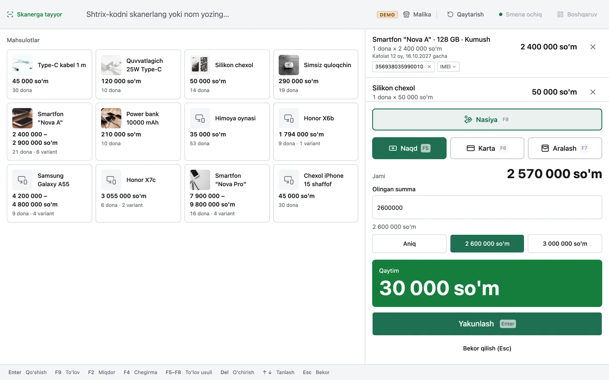
Task: Remove the Smartfon "Nova A" cart line
Action: coord(593,47)
